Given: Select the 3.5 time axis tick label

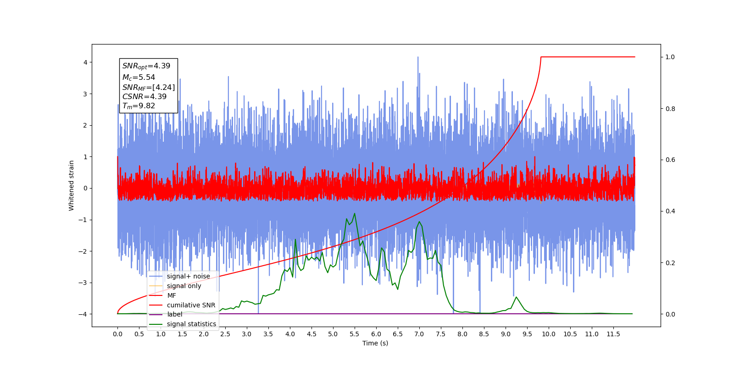Looking at the screenshot, I should pyautogui.click(x=268, y=334).
